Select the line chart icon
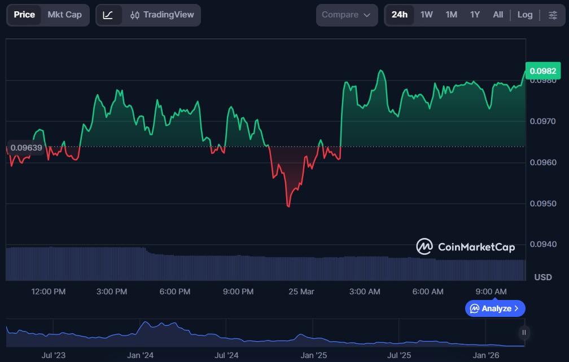This screenshot has height=362, width=569. (x=108, y=15)
